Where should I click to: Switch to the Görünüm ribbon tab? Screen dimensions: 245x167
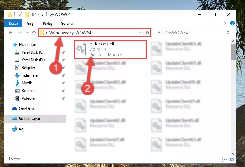coord(68,23)
